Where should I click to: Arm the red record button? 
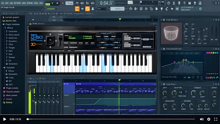point(63,3)
